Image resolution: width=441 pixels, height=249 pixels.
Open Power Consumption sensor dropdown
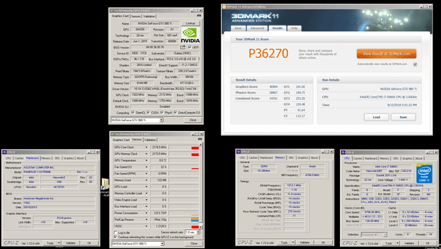146,213
